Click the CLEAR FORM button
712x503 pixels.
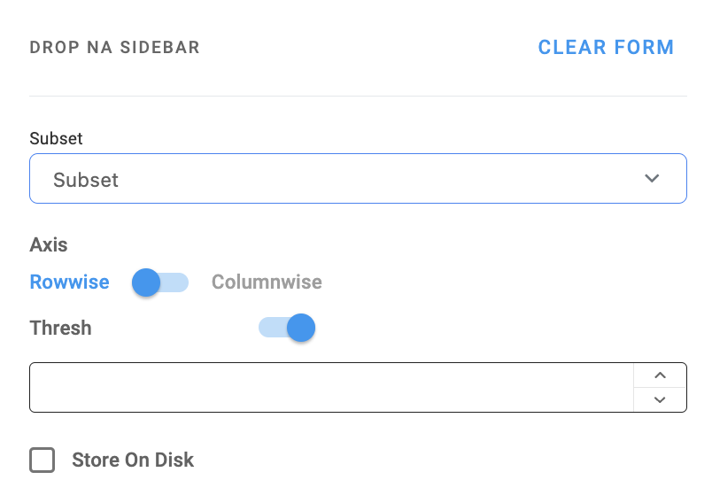[x=606, y=48]
